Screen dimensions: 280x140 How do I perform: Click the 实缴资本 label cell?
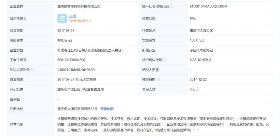163,40
